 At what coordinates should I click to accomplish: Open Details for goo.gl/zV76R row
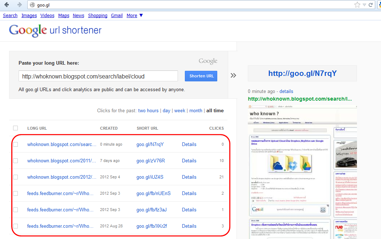189,161
